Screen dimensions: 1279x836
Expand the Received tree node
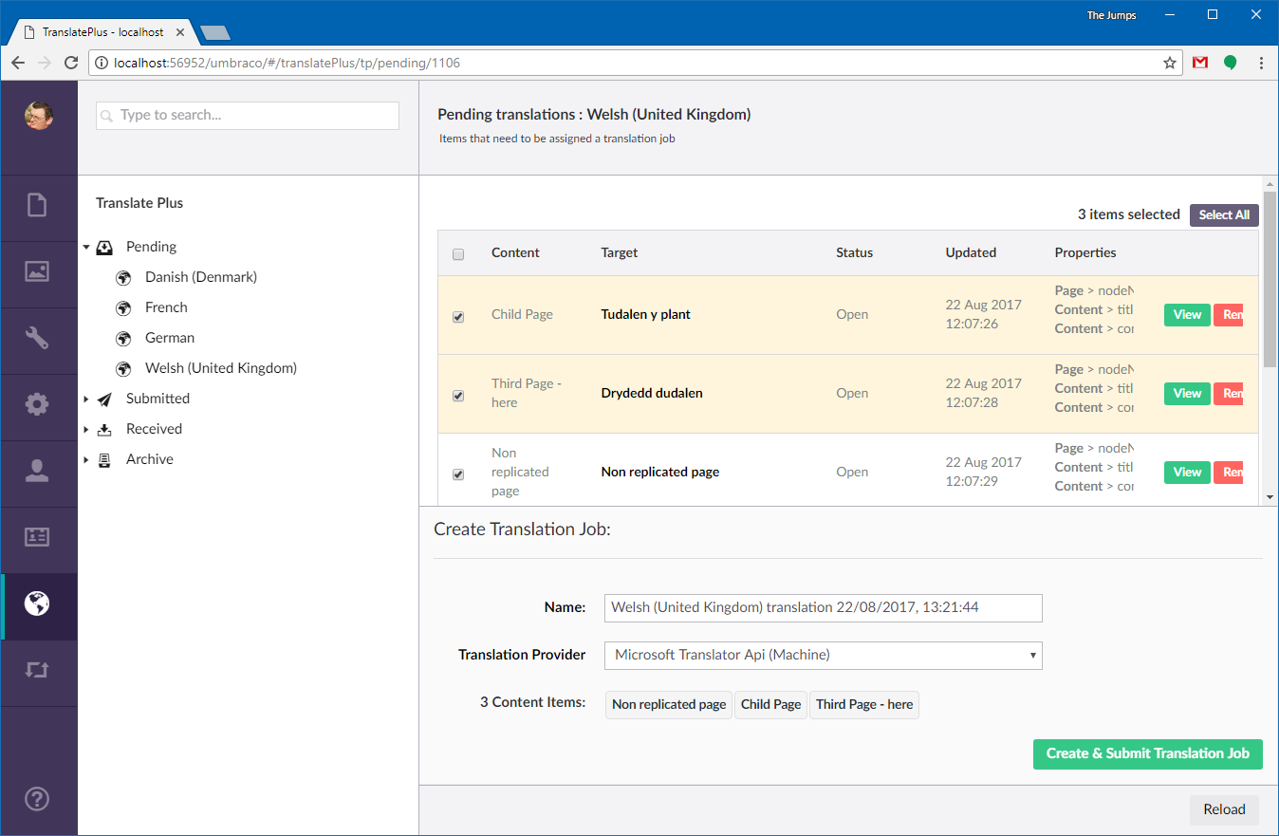pos(85,429)
